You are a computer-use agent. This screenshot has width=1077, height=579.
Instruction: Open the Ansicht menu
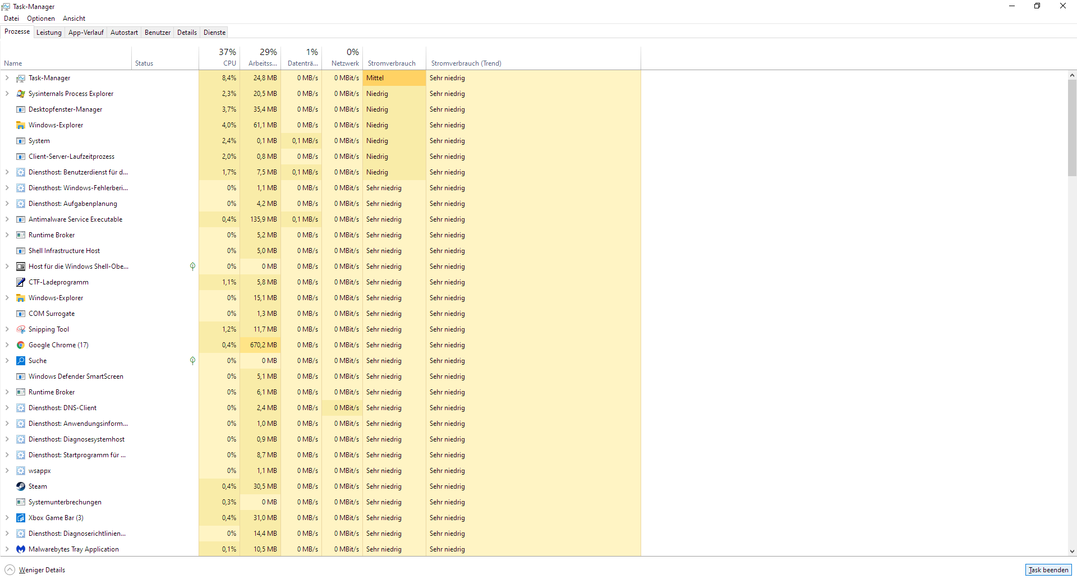74,19
